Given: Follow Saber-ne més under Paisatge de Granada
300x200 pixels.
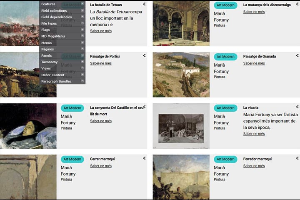Looking at the screenshot, I should (x=254, y=63).
